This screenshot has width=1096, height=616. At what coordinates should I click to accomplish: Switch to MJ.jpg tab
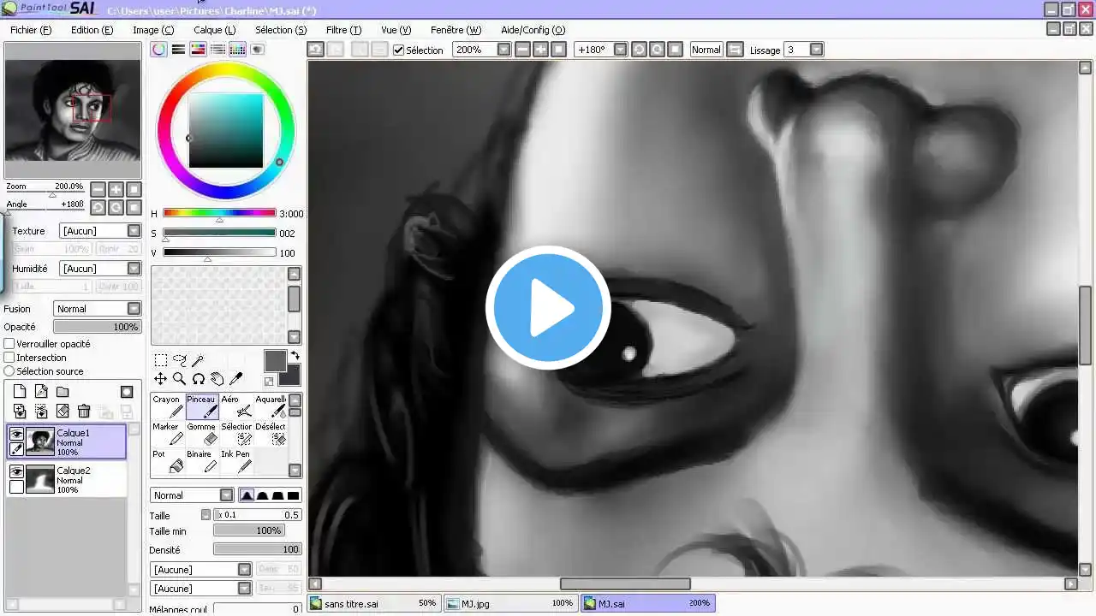[x=511, y=603]
